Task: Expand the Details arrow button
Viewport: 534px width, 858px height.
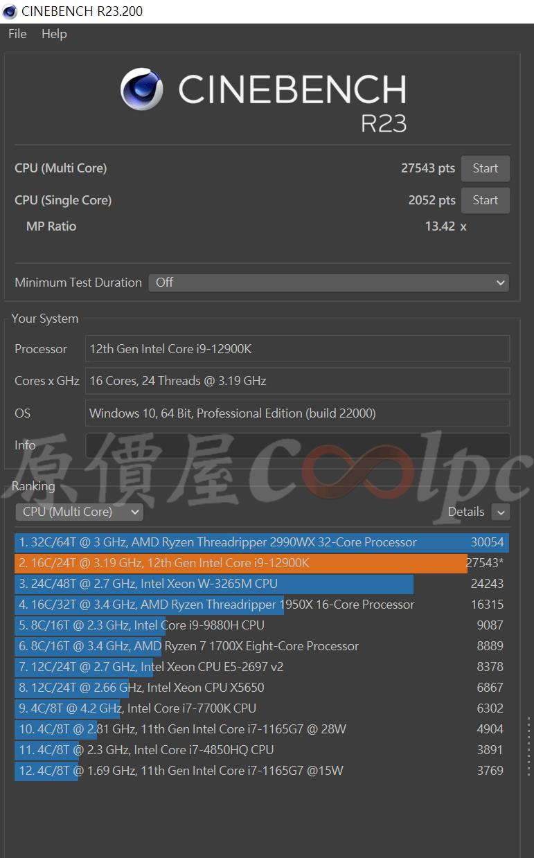Action: pos(501,512)
